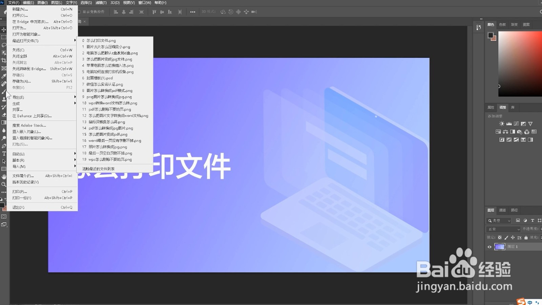This screenshot has height=305, width=542.
Task: Click align left edges icon in options bar
Action: point(116,12)
